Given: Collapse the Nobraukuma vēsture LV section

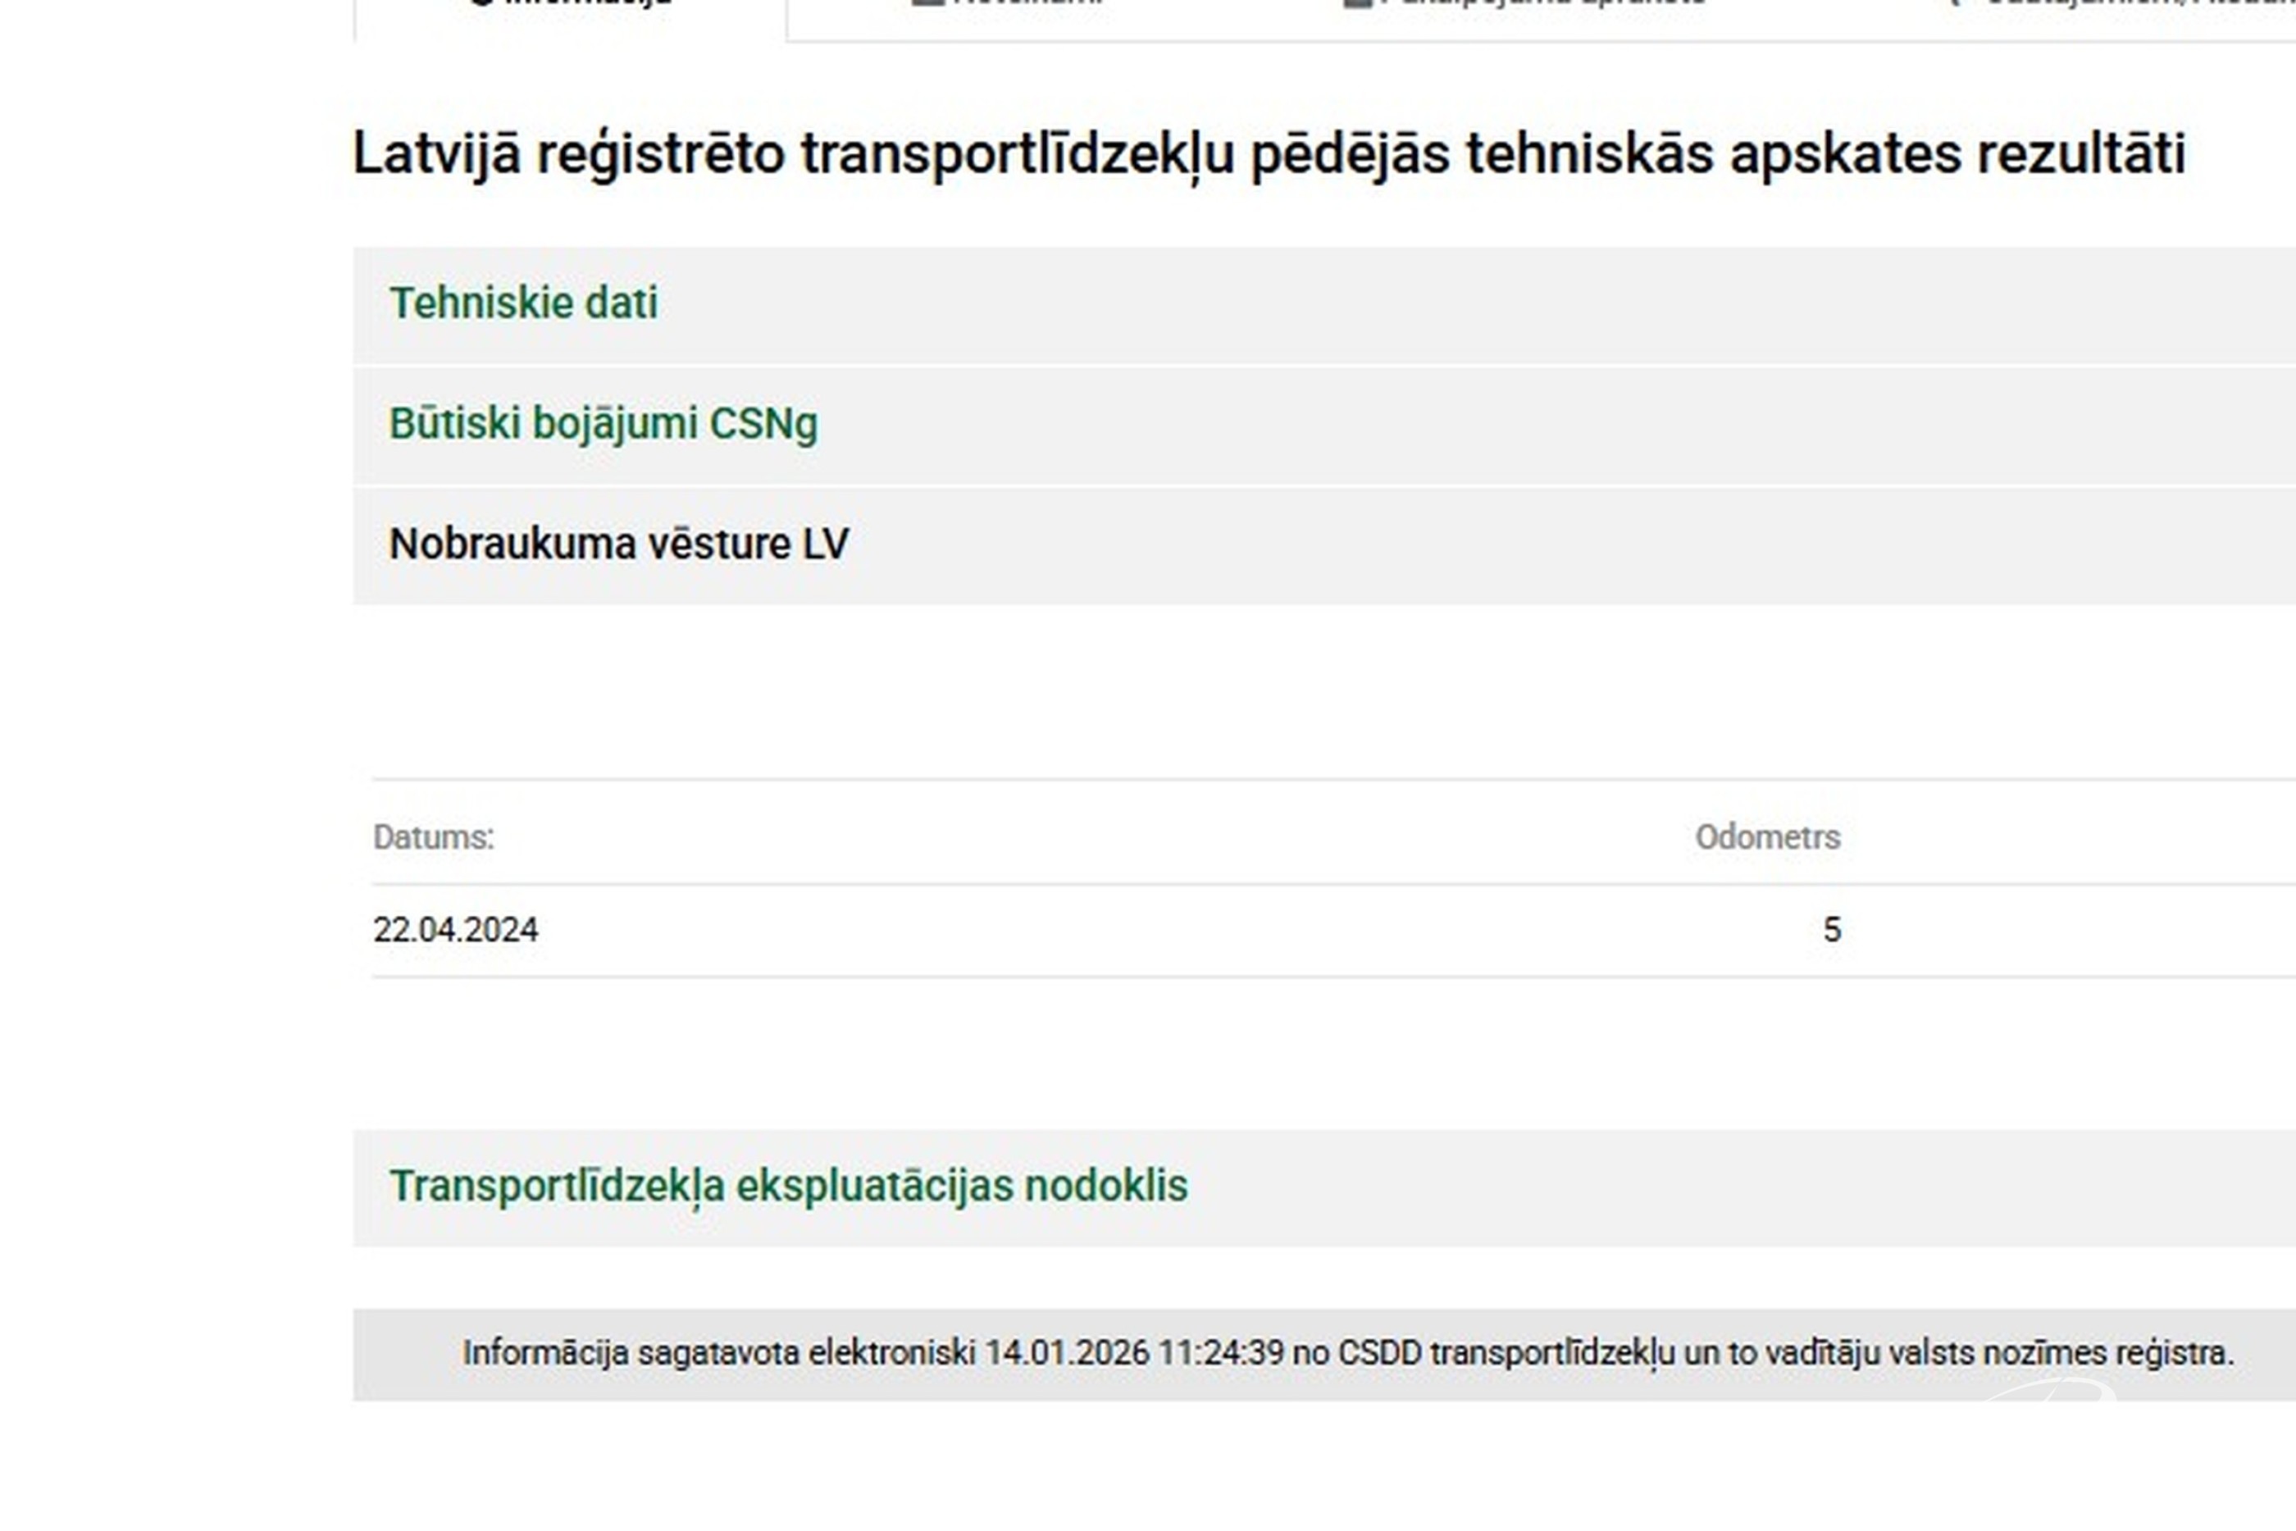Looking at the screenshot, I should click(619, 544).
